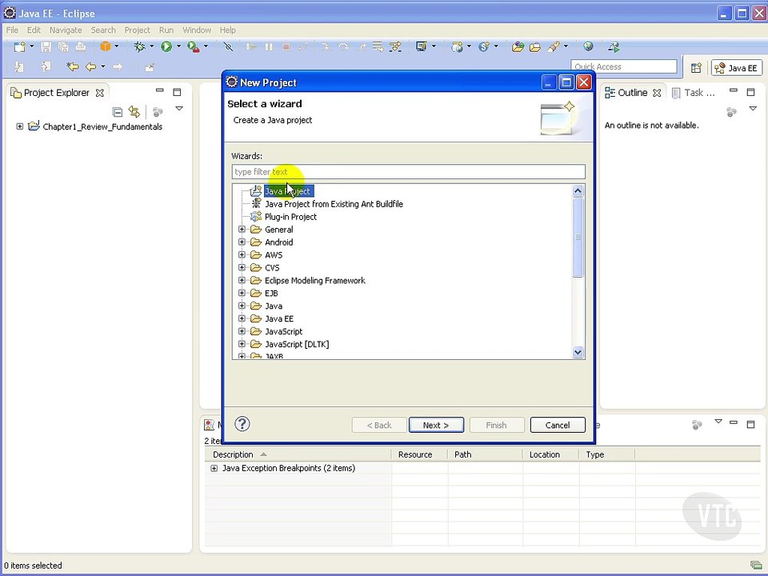
Task: Maximize the Project Explorer panel
Action: click(177, 91)
